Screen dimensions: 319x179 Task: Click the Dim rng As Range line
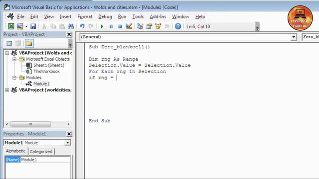tap(113, 59)
